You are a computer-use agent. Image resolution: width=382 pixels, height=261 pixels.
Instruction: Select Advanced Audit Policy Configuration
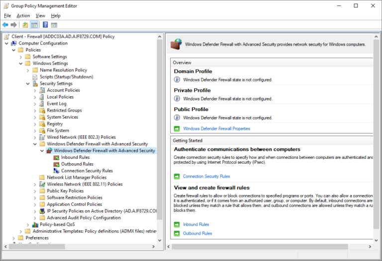tap(84, 218)
